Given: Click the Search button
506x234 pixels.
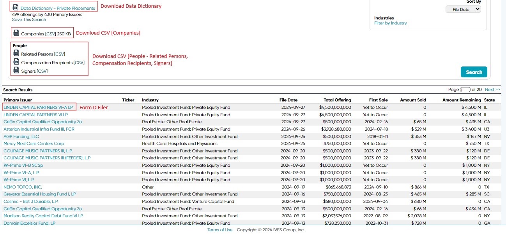Looking at the screenshot, I should (474, 72).
